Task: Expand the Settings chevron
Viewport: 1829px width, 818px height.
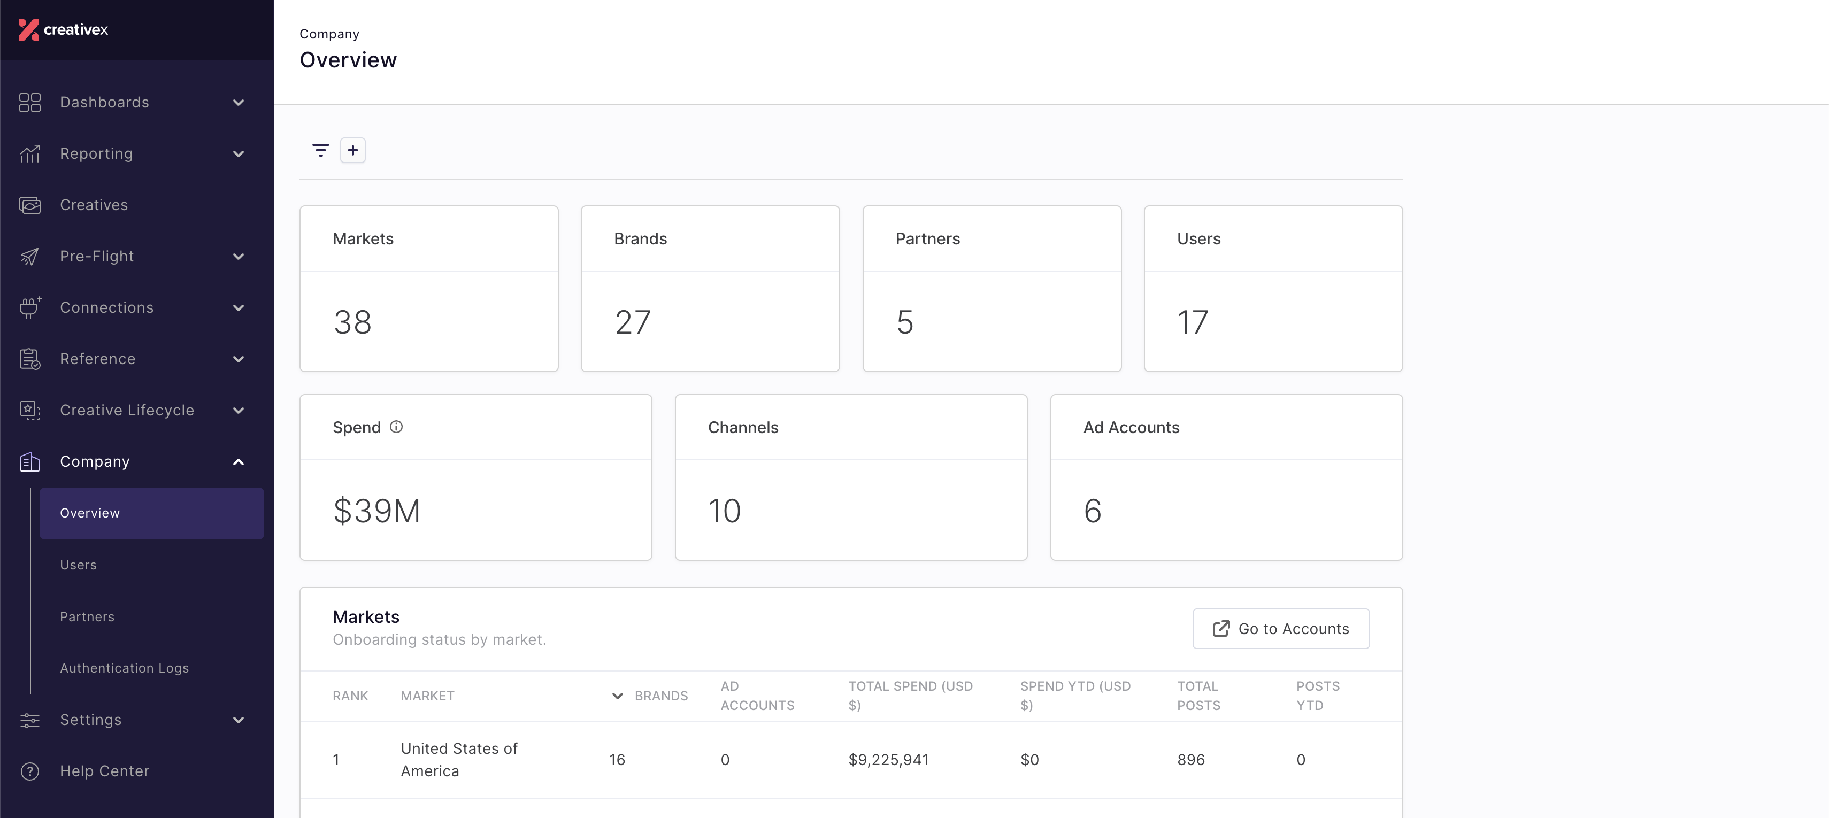Action: (239, 720)
